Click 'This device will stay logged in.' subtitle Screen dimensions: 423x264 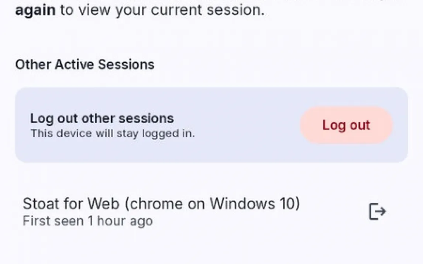112,133
